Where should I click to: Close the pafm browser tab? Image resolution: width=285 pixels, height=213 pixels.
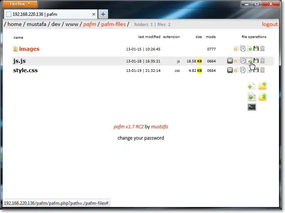(x=94, y=14)
